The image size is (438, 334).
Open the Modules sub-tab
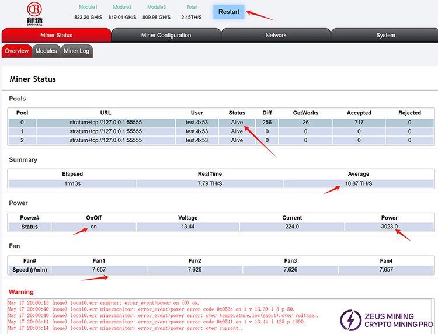pos(46,51)
